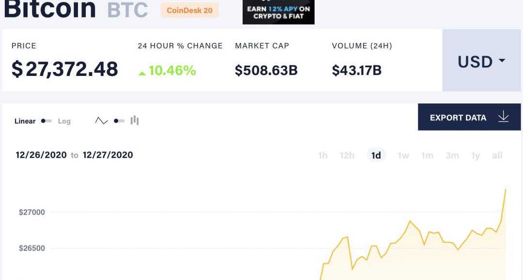
Task: Click the CoinDesk 20 badge
Action: point(189,10)
